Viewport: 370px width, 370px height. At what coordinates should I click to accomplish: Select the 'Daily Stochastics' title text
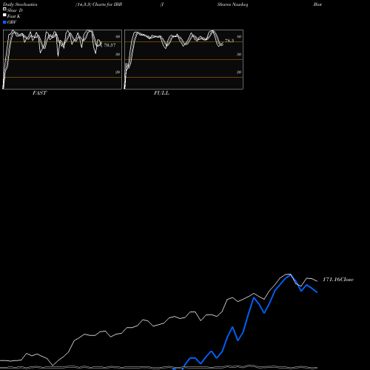click(x=20, y=4)
